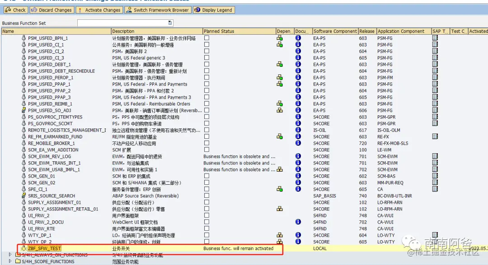Show dependencies icon for PSM_USFED_DEBT_1
Viewport: 488px width, 265px height.
tap(280, 64)
